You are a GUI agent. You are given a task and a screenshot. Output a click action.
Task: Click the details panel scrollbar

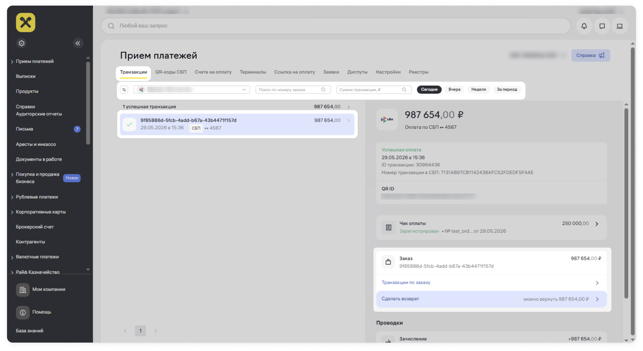click(626, 203)
